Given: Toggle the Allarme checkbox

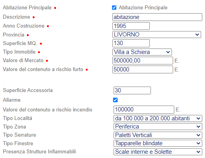Looking at the screenshot, I should [115, 100].
